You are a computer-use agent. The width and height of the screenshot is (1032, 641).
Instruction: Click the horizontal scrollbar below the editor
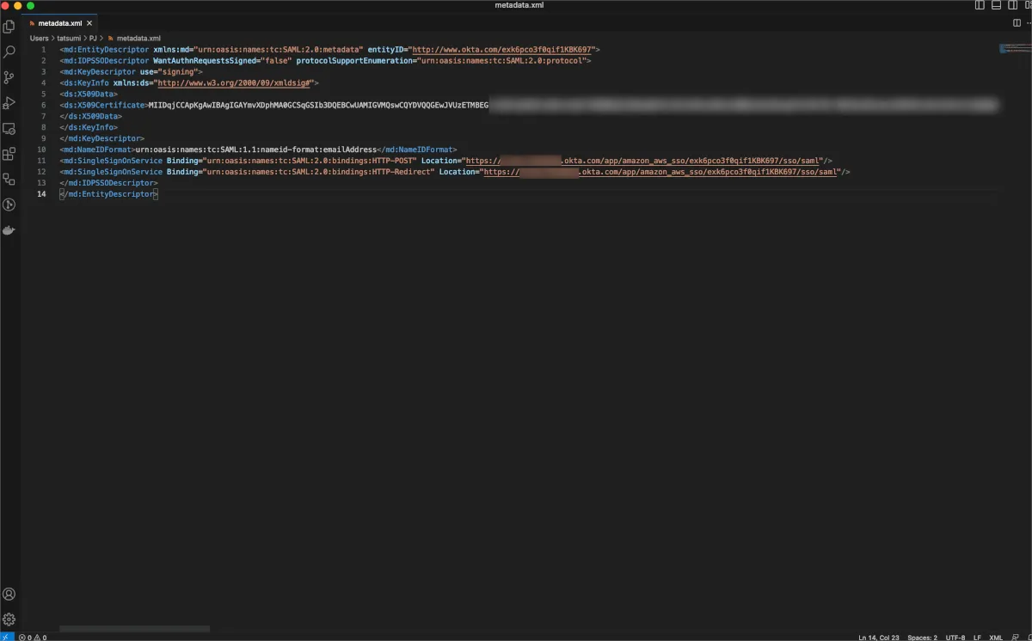coord(134,629)
